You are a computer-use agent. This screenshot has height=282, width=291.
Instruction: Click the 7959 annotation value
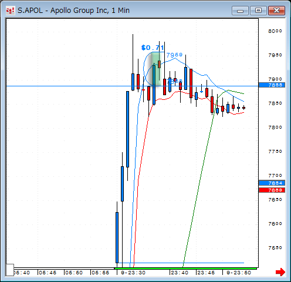174,55
